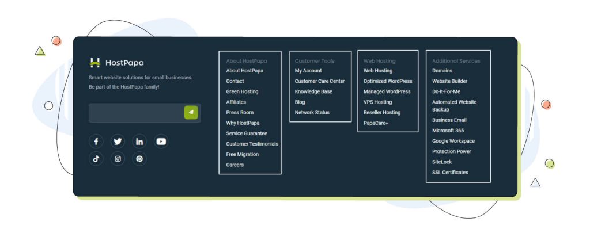Open the Free Migration link

(243, 154)
